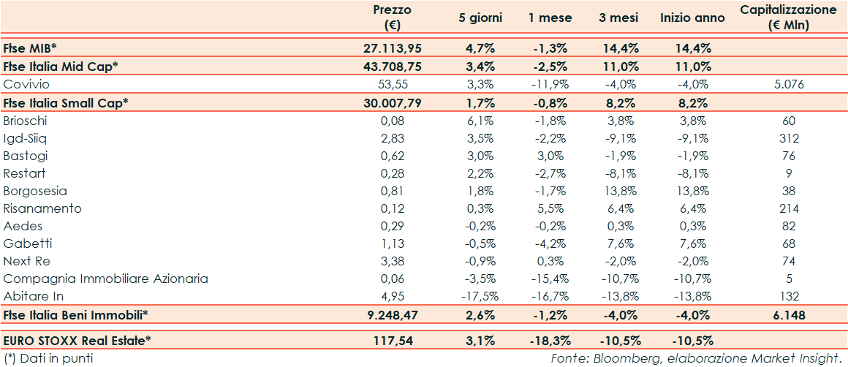Select the Abitare In row name
This screenshot has width=848, height=367.
[x=34, y=296]
